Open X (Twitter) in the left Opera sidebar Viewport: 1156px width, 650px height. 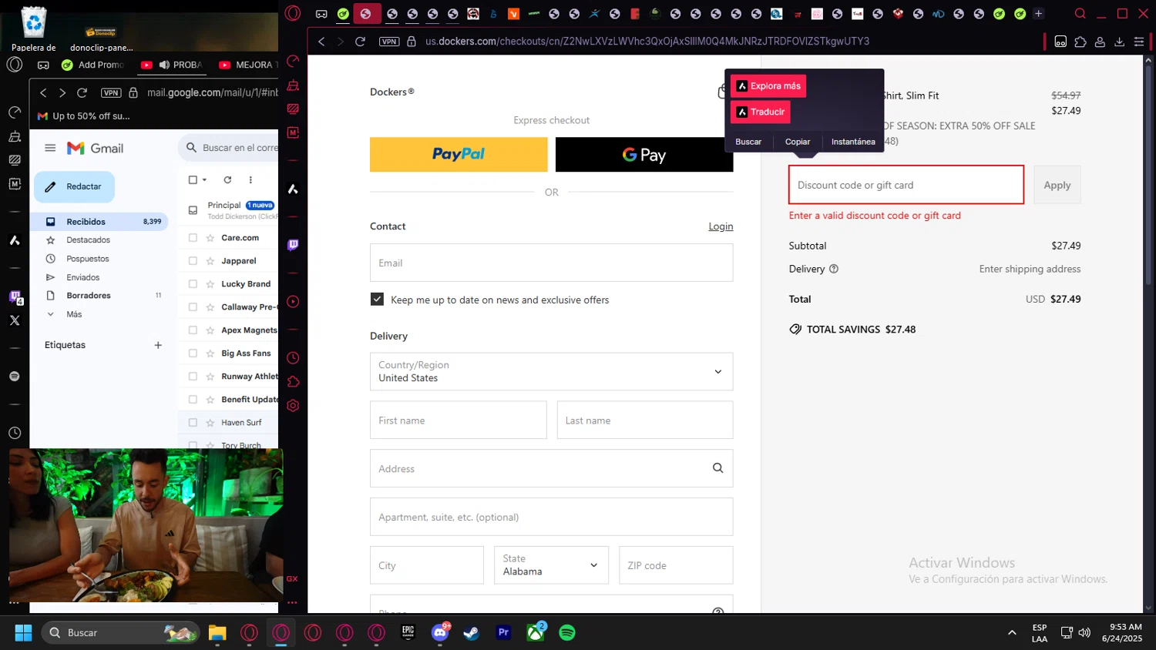click(x=15, y=320)
